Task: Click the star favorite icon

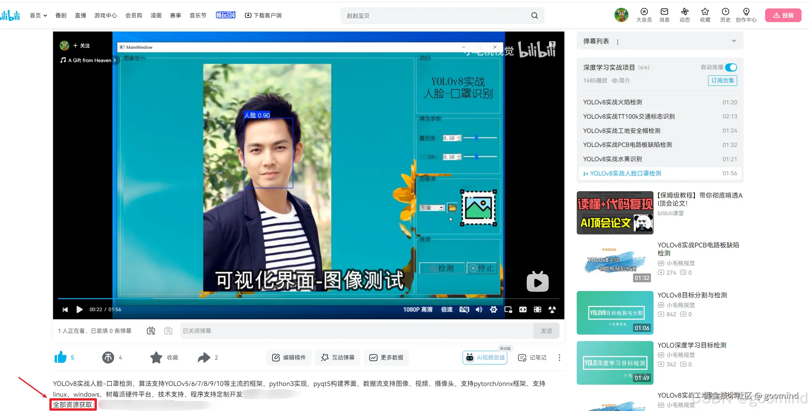Action: tap(156, 357)
